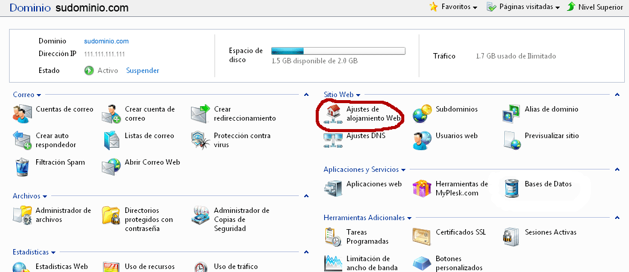Viewport: 629px width, 272px height.
Task: Go up with Nivel Superior
Action: [x=595, y=7]
